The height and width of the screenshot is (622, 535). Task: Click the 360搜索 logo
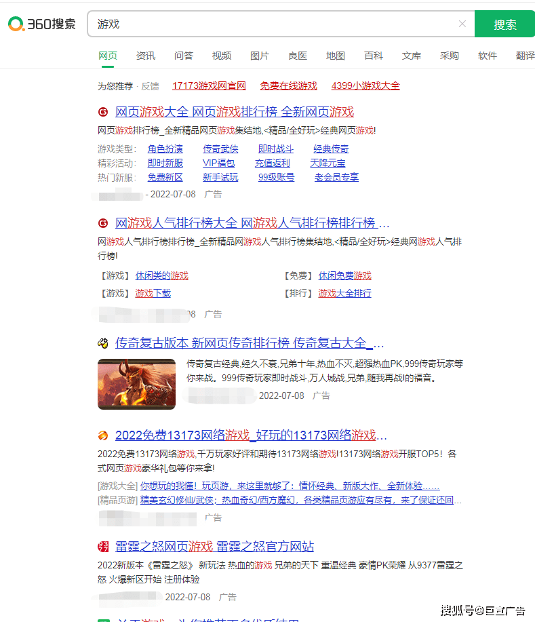coord(42,24)
